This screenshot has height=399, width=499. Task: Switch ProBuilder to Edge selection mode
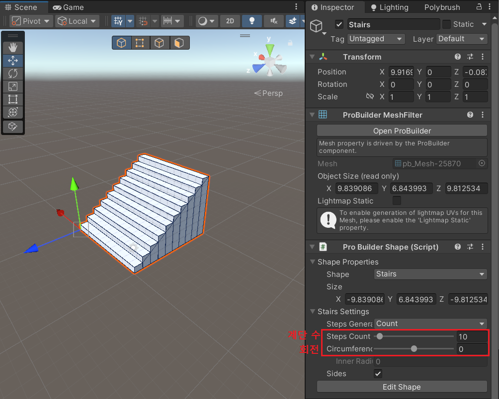click(x=160, y=43)
